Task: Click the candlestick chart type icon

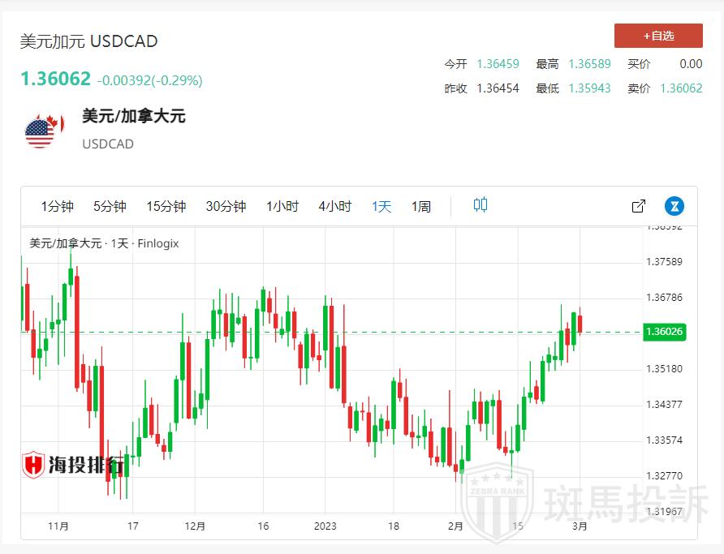Action: (x=481, y=205)
